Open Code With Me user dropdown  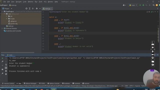(x=124, y=5)
